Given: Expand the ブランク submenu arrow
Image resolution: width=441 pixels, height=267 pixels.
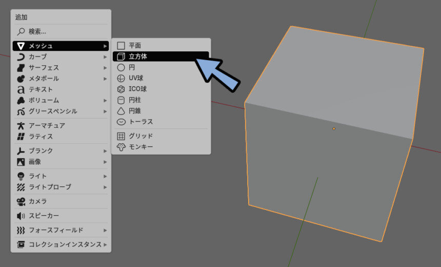Looking at the screenshot, I should 105,151.
